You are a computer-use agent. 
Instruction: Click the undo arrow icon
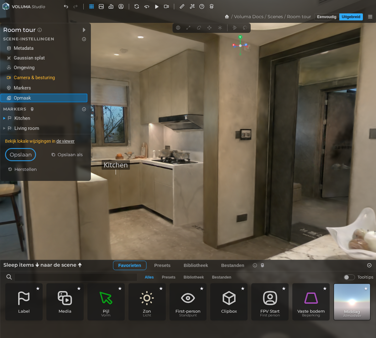click(66, 7)
